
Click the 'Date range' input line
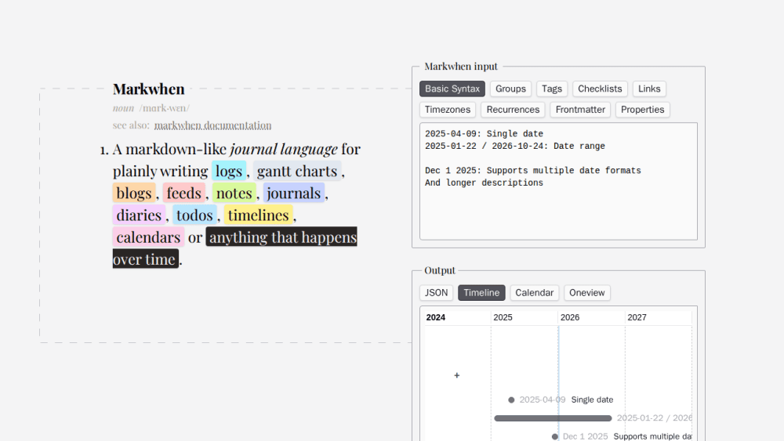pos(515,146)
